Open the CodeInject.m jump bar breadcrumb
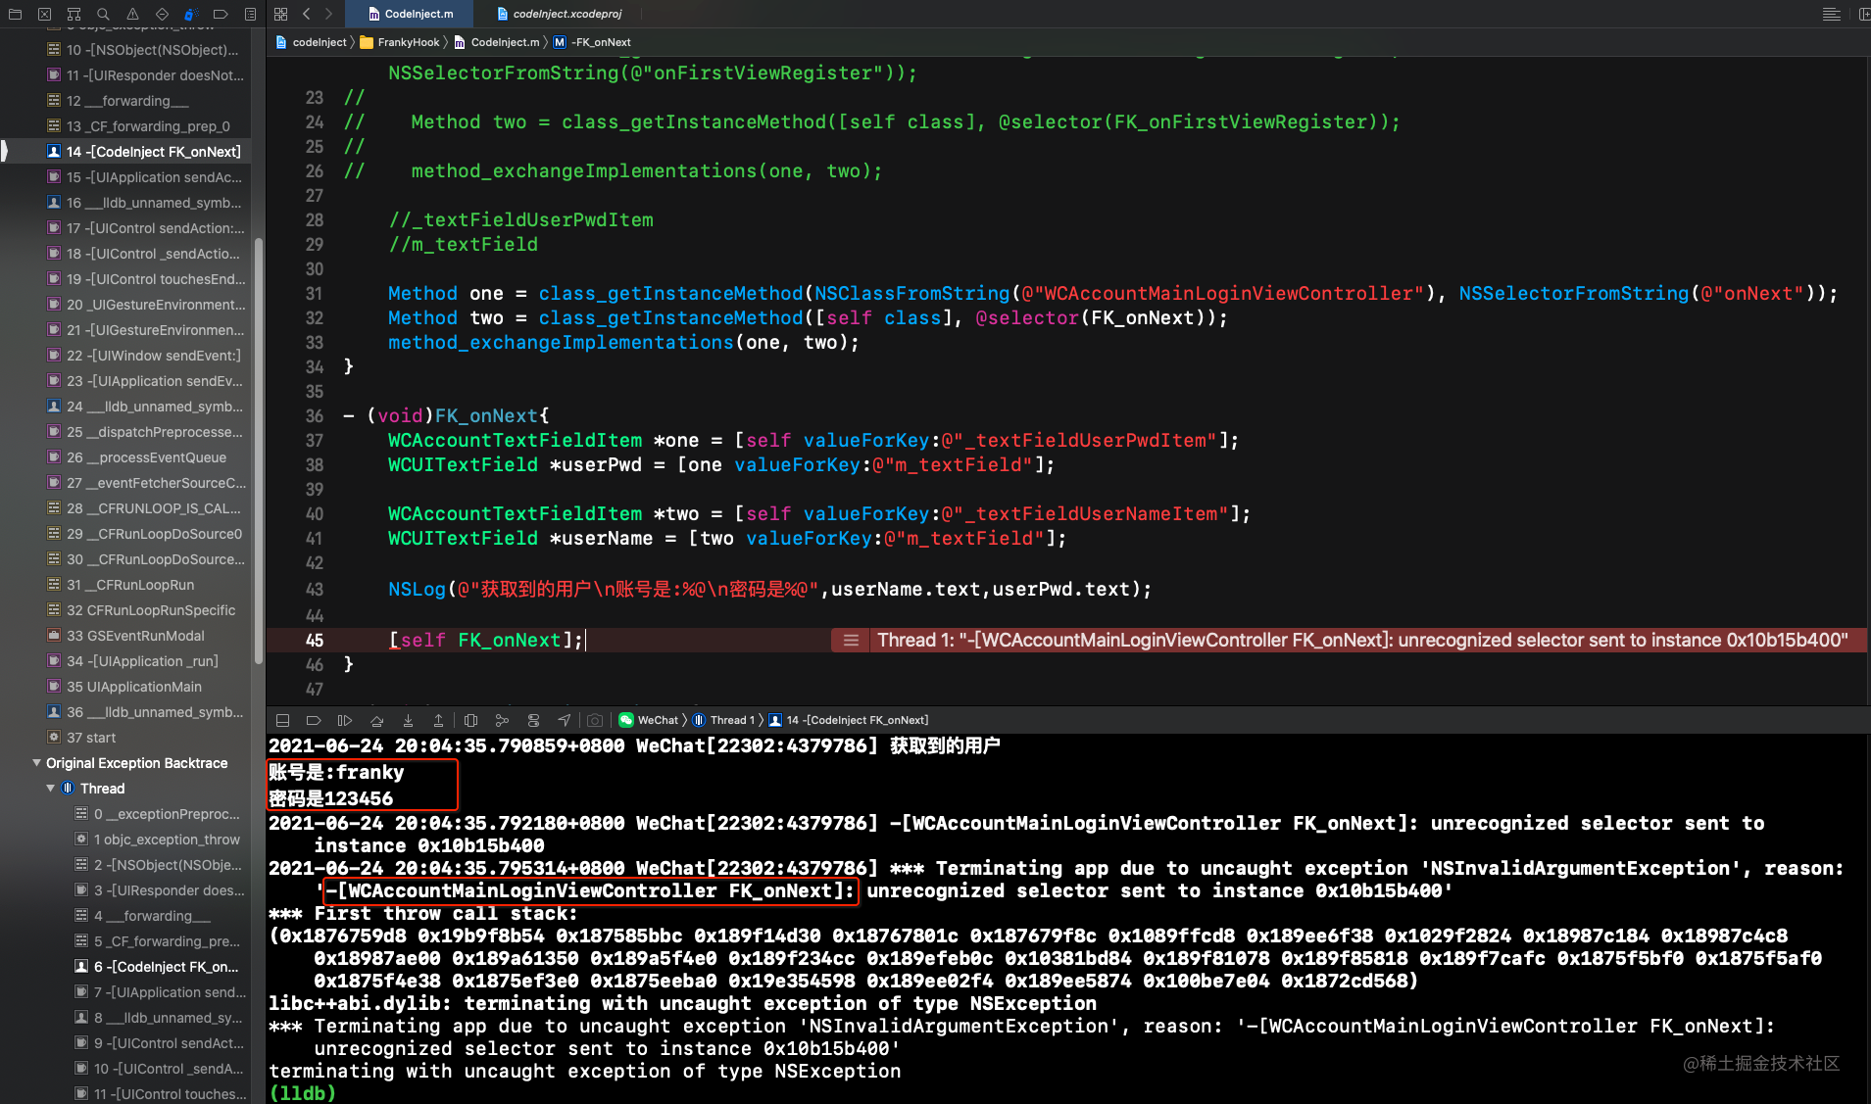The width and height of the screenshot is (1871, 1104). pyautogui.click(x=497, y=42)
